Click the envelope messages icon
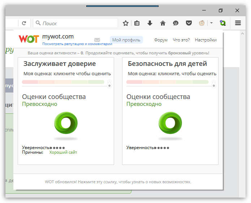This screenshot has width=251, height=203. pos(97,40)
